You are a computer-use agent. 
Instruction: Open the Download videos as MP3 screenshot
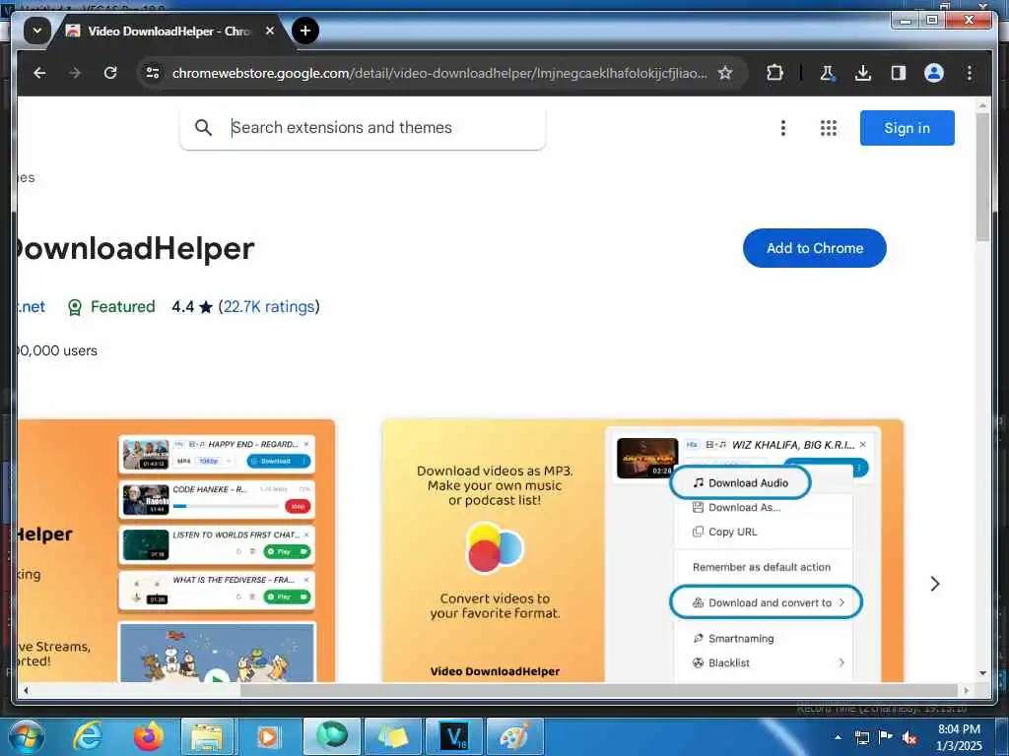click(x=642, y=550)
